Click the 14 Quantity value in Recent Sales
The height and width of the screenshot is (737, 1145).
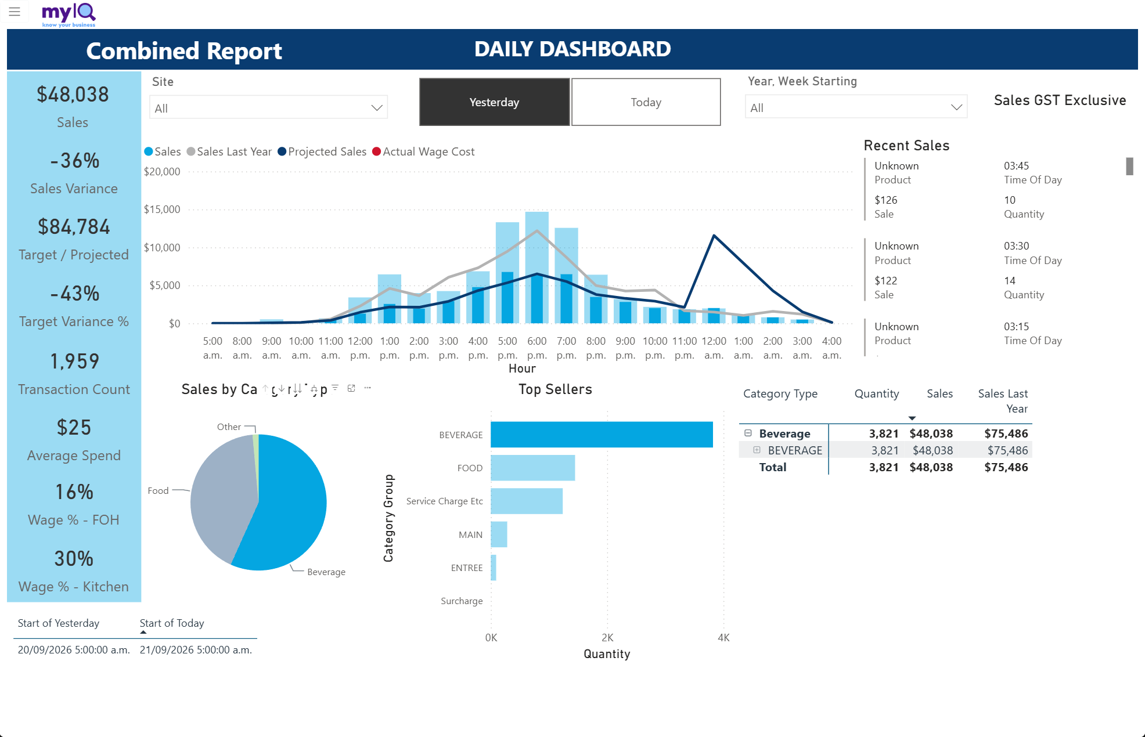1010,280
